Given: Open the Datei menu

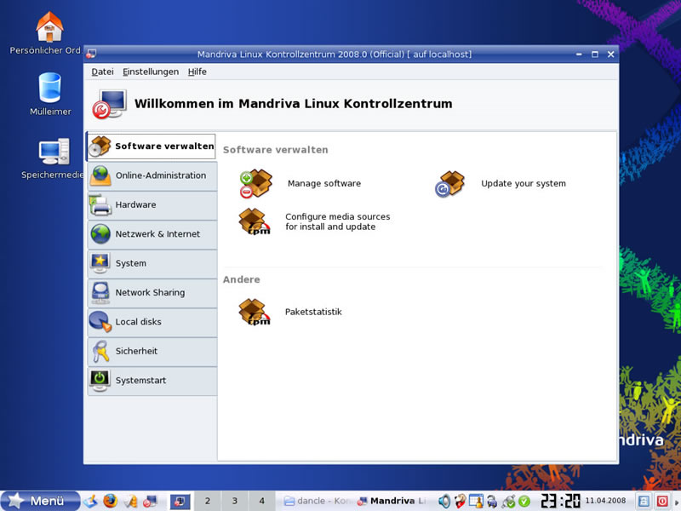Looking at the screenshot, I should coord(102,72).
